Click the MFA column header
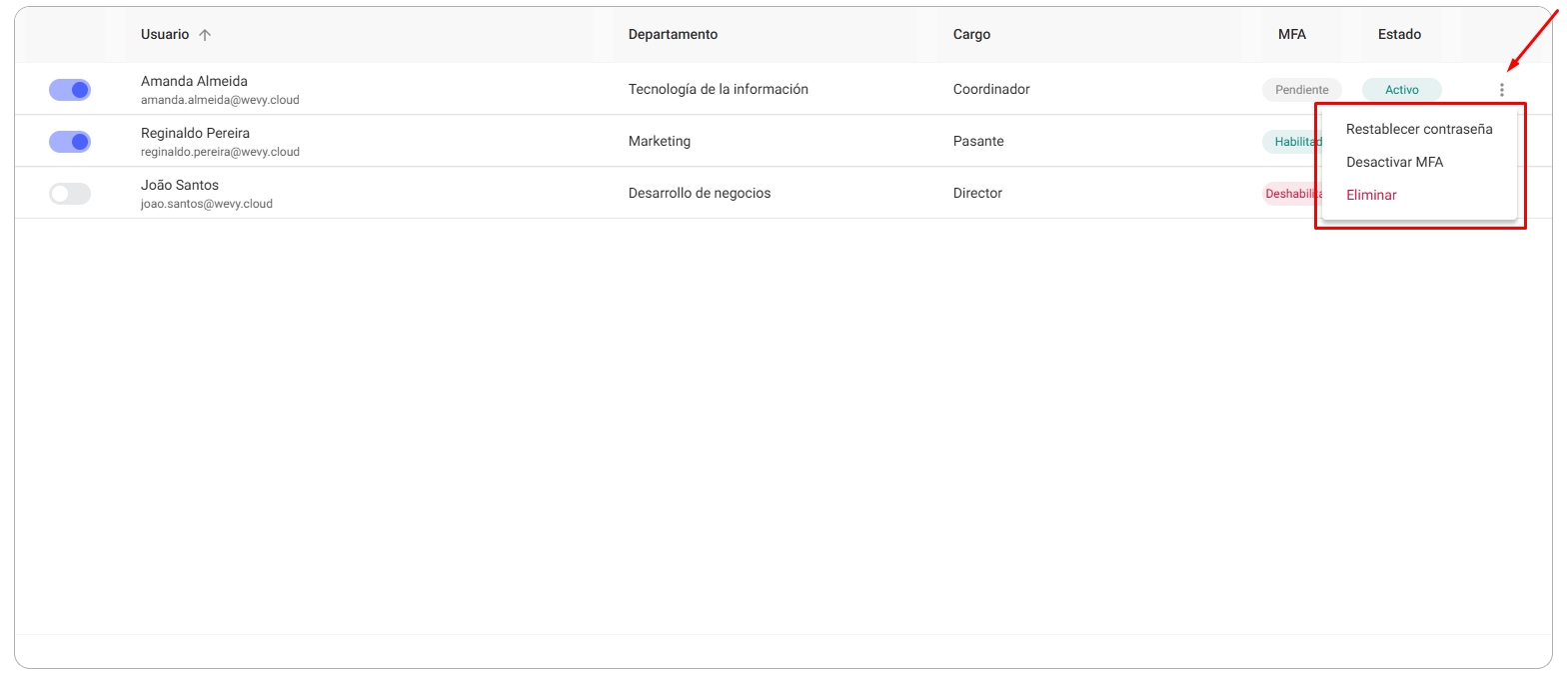1567x676 pixels. (1292, 35)
